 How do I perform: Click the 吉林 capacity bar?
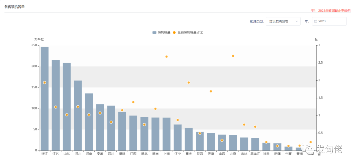pos(244,144)
